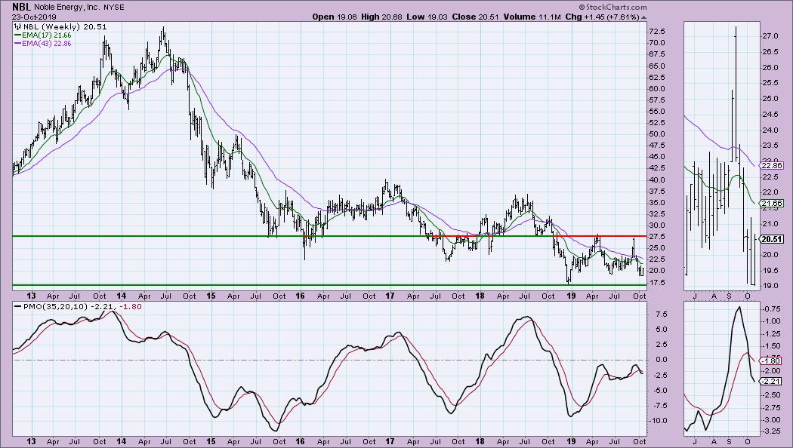Click the NBL ticker symbol in the header
Screen dimensions: 793x448
click(x=22, y=7)
